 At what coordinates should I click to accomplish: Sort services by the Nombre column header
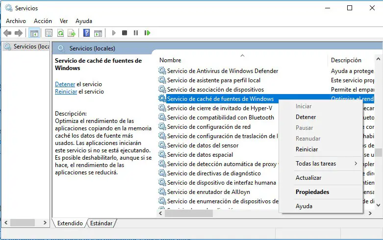(x=170, y=60)
